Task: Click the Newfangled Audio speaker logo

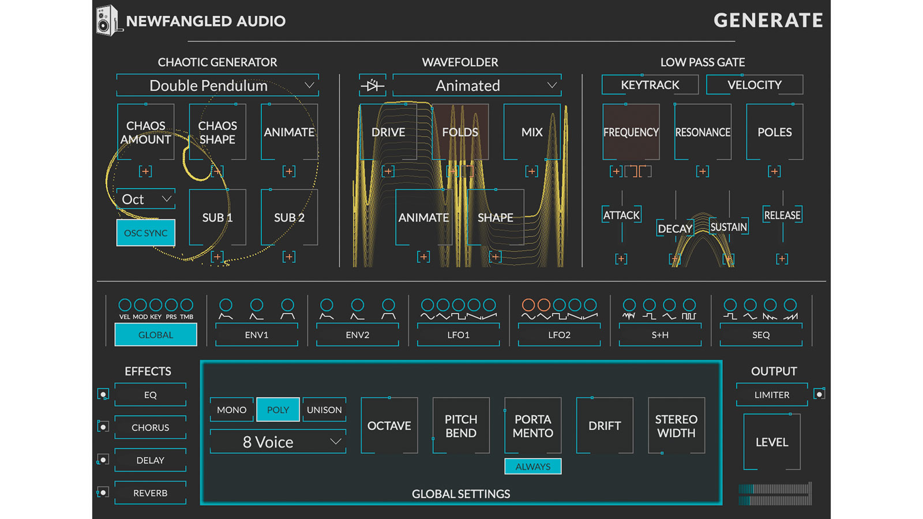Action: [x=108, y=21]
